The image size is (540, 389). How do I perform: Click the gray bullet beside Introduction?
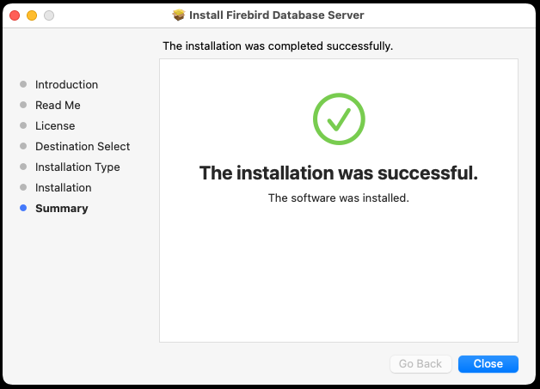coord(23,84)
